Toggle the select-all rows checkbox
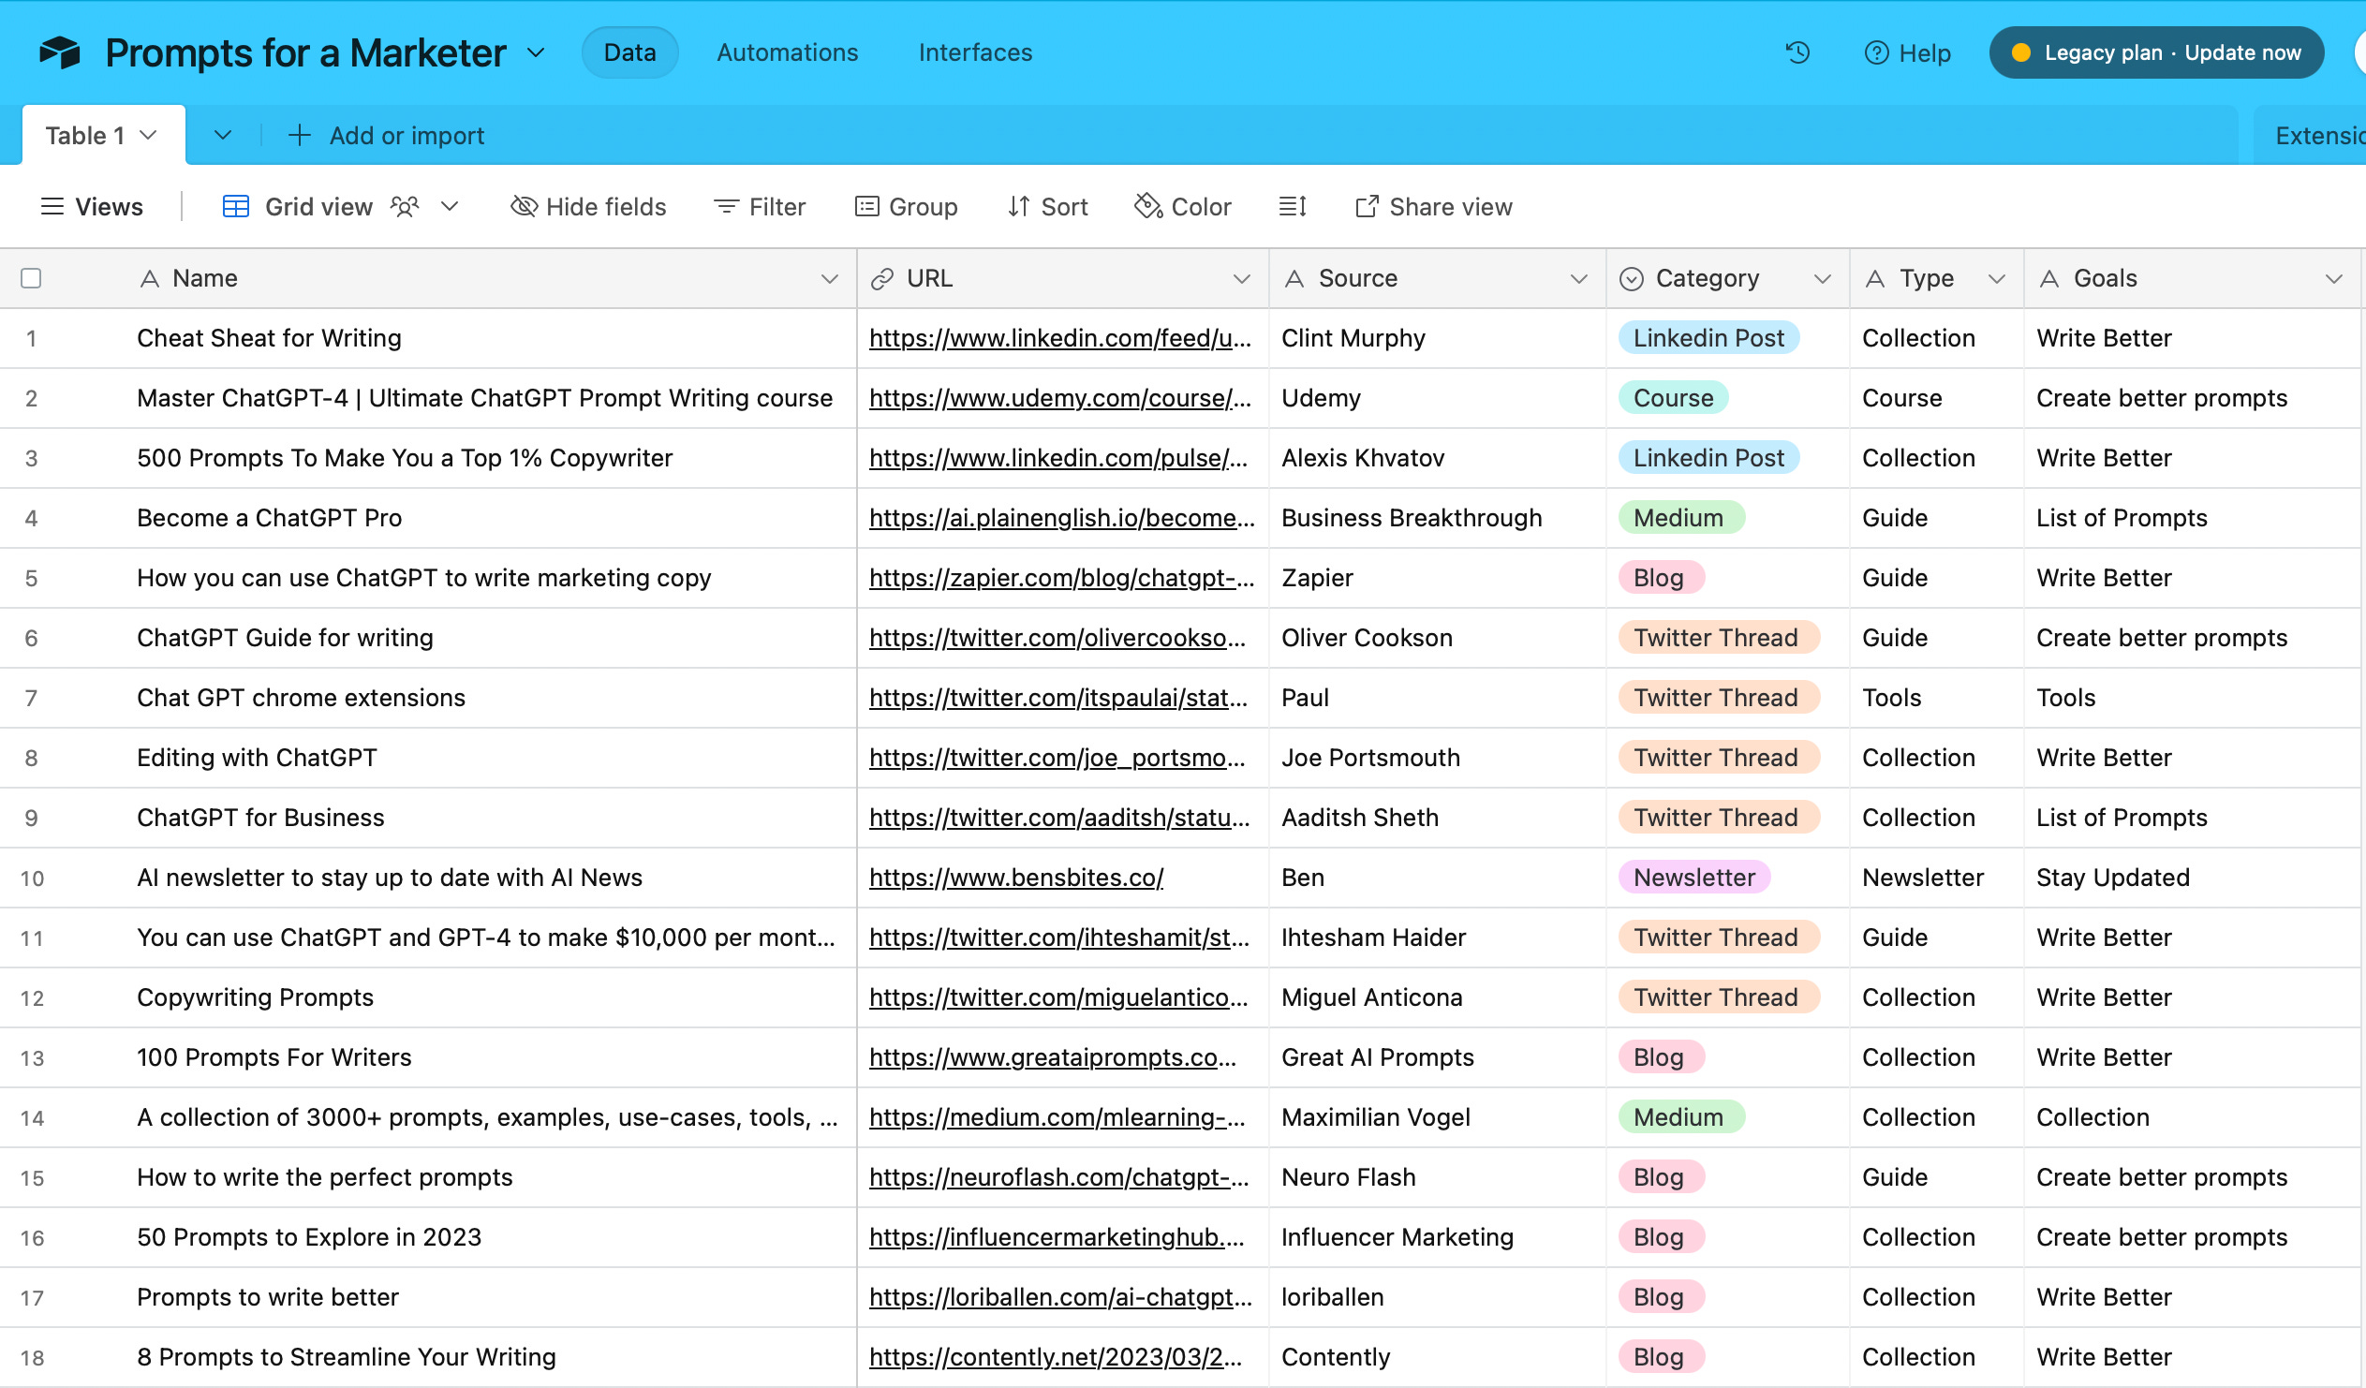Viewport: 2366px width, 1388px height. (31, 278)
